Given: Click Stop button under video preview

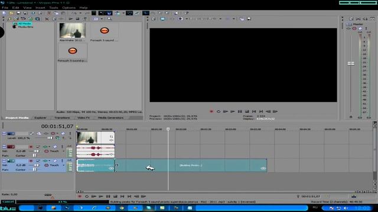Looking at the screenshot, I should point(247,111).
